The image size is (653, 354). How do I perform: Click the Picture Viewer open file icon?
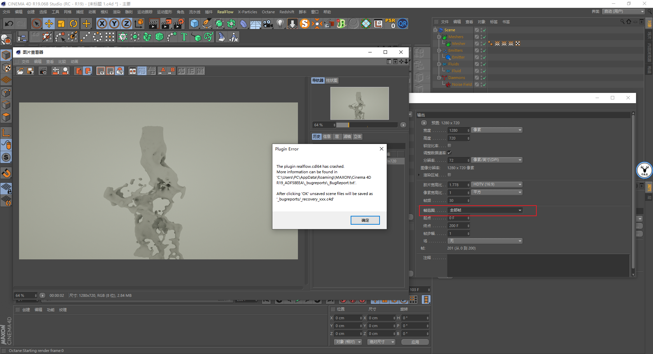point(20,71)
